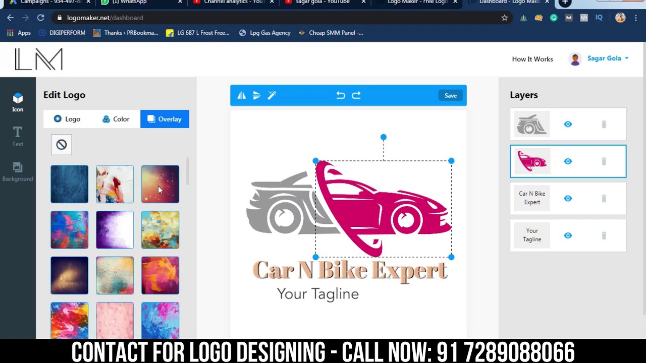This screenshot has height=363, width=646.
Task: Delete the gray car layer
Action: tap(604, 125)
